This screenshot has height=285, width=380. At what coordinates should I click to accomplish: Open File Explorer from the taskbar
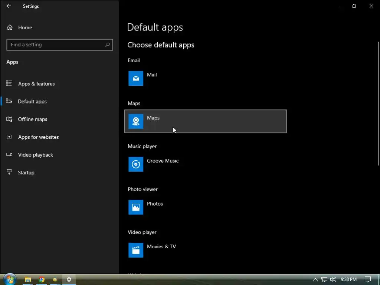coord(27,280)
